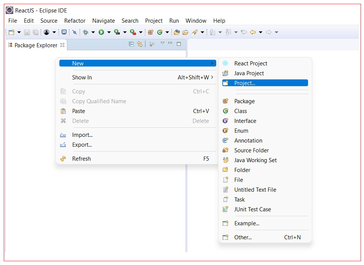
Task: Open Package Explorer View Menu triangle
Action: 163,43
